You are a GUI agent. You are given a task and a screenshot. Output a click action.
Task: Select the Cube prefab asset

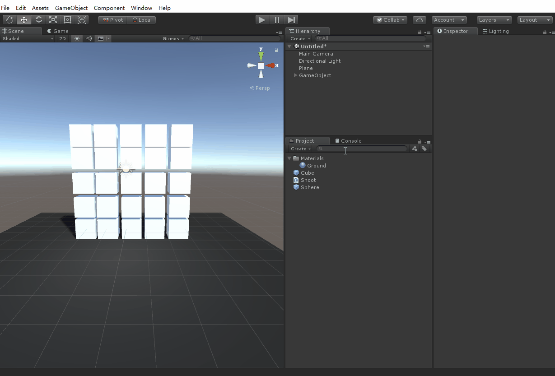coord(303,173)
